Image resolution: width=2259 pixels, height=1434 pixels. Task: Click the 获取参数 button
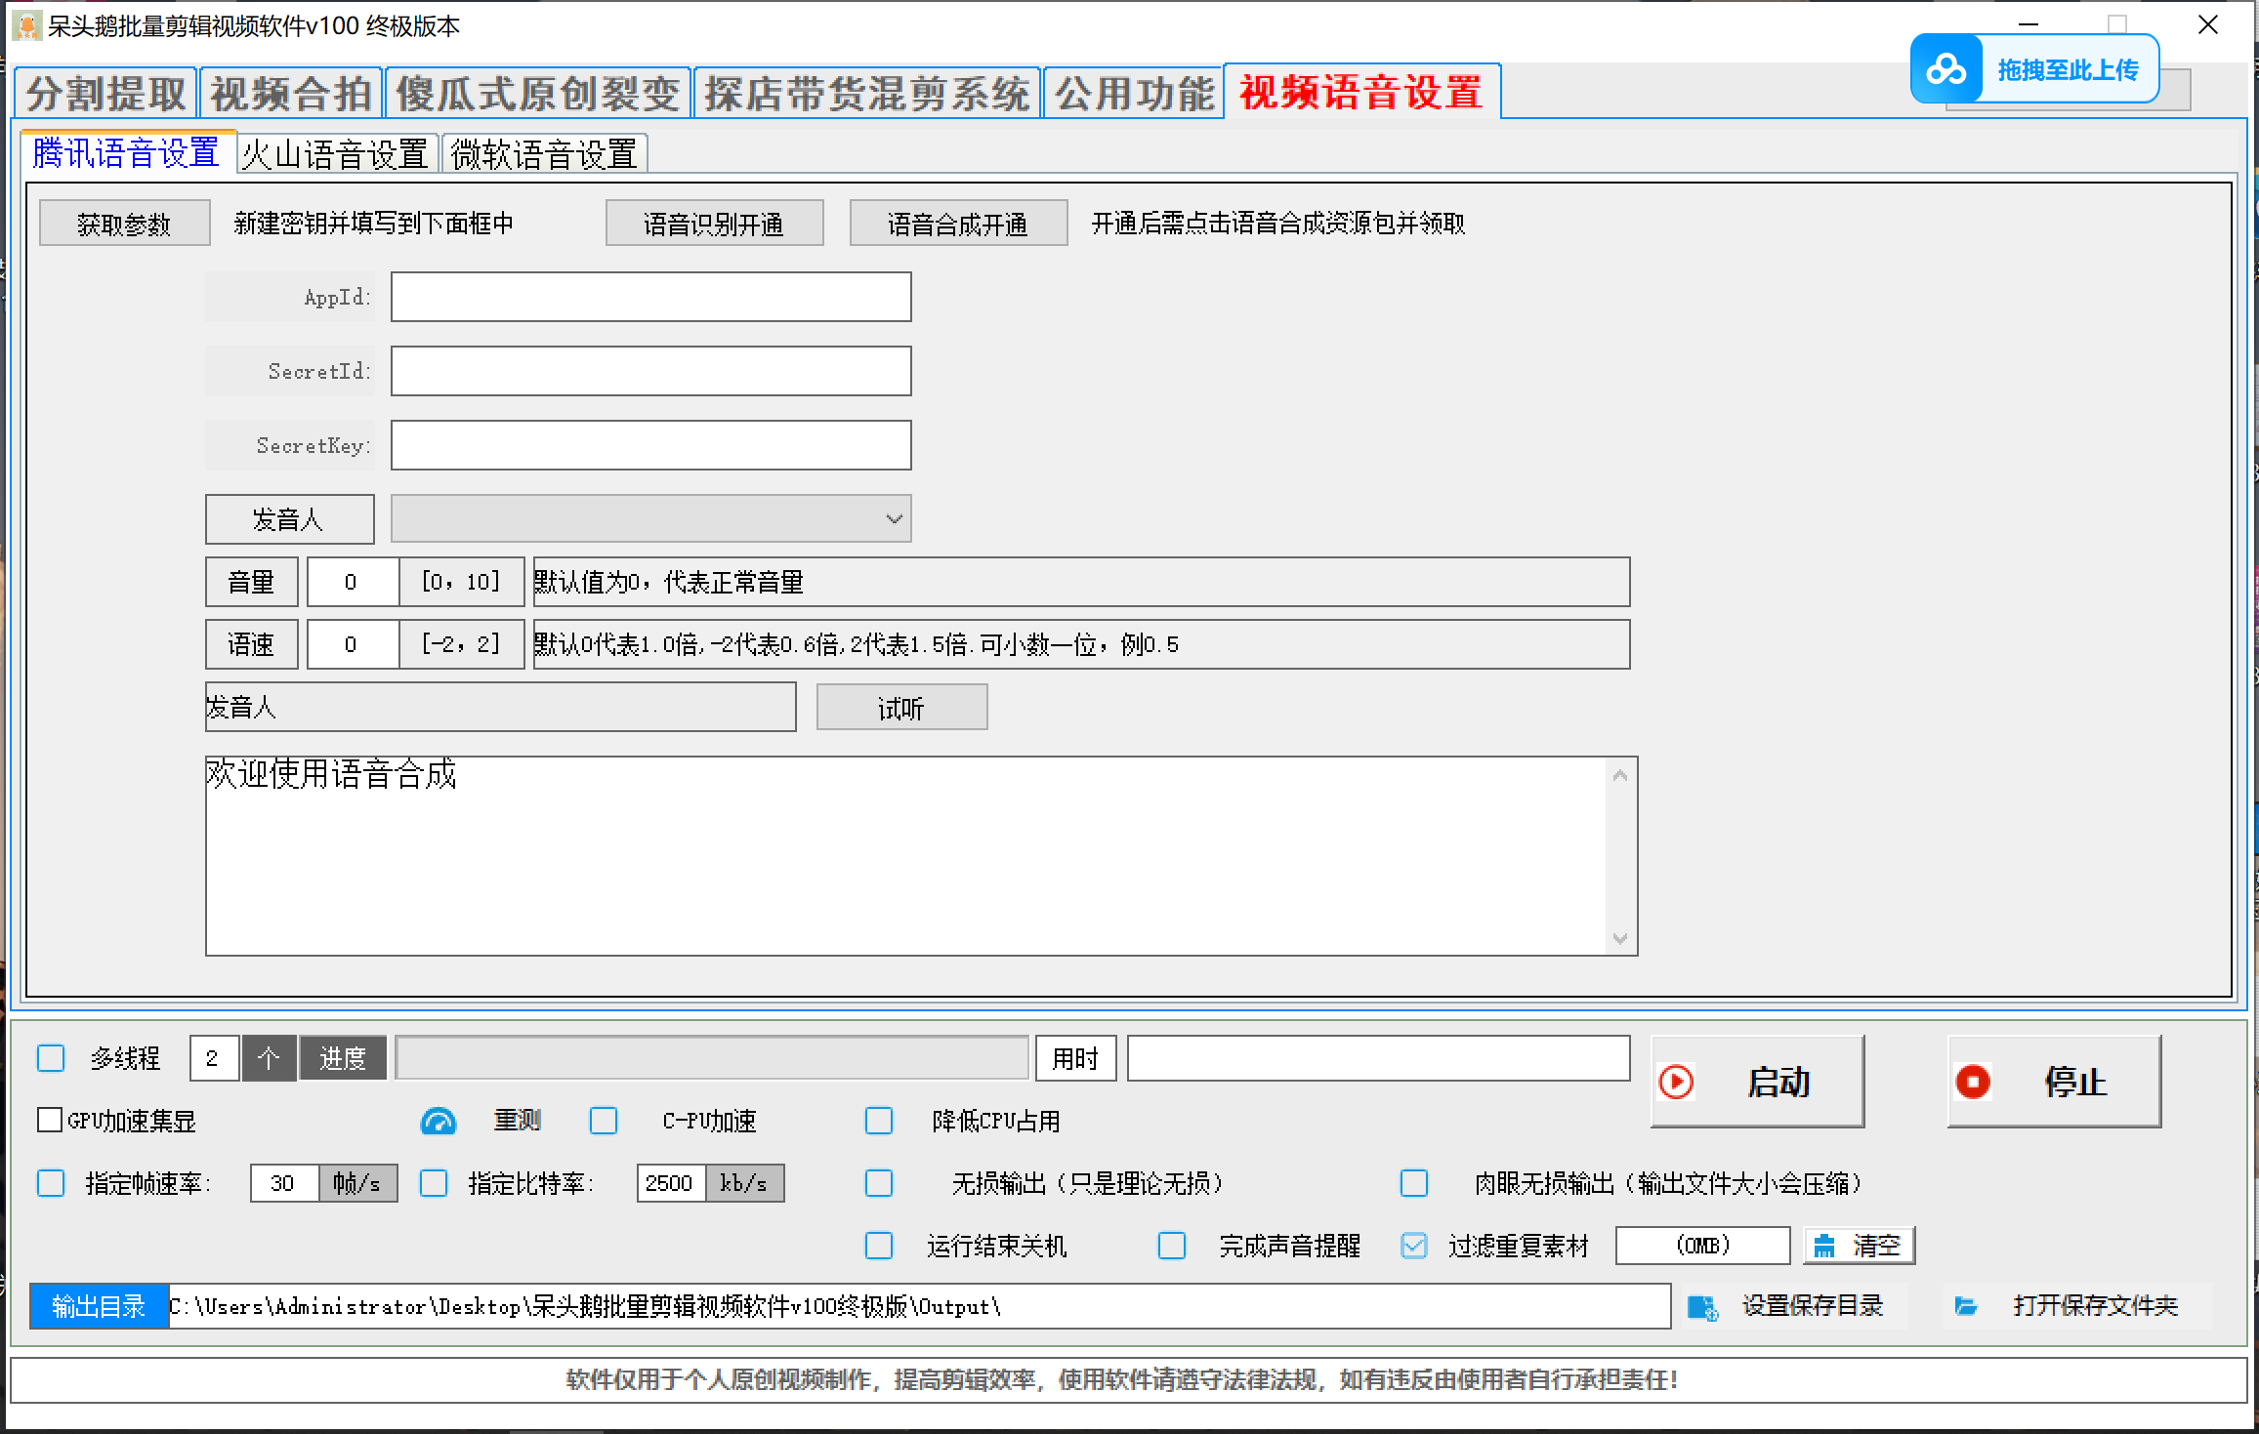(124, 224)
